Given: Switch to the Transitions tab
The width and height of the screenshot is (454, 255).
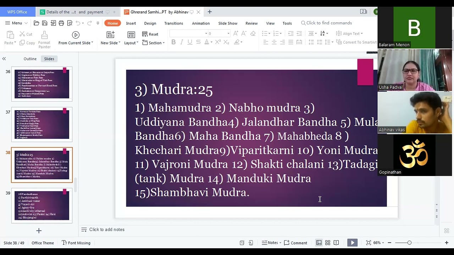Looking at the screenshot, I should tap(173, 23).
